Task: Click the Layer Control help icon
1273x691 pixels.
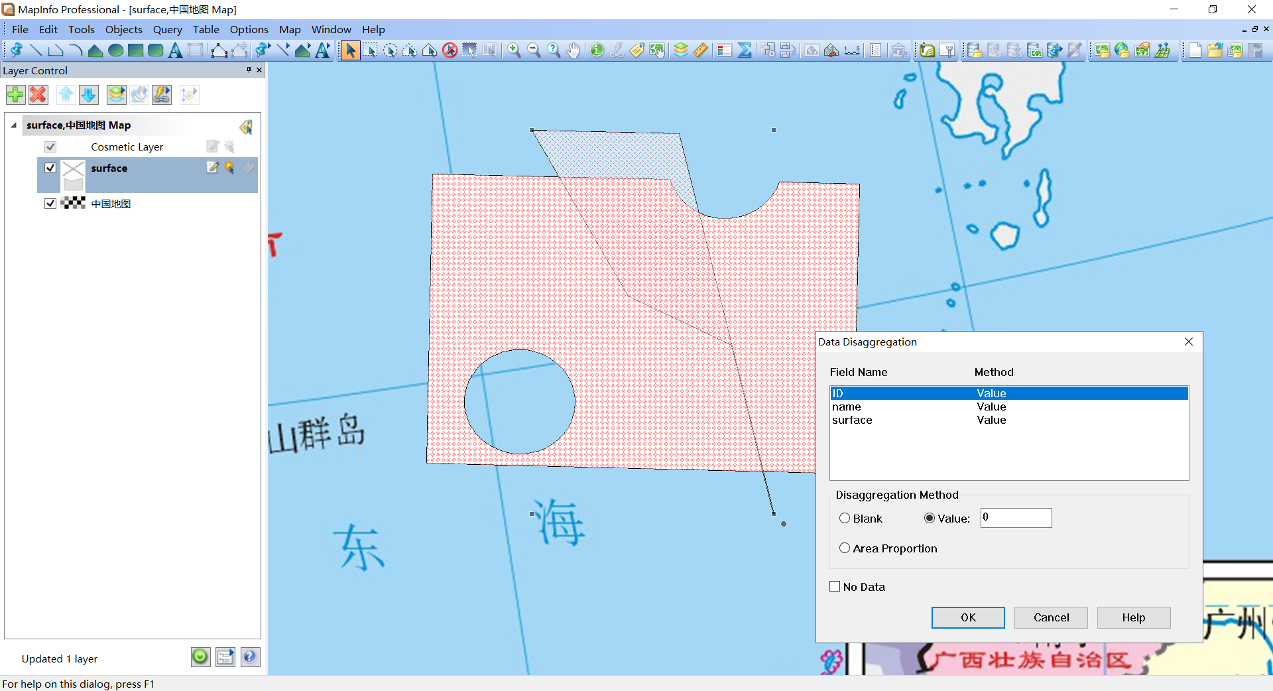Action: coord(250,657)
